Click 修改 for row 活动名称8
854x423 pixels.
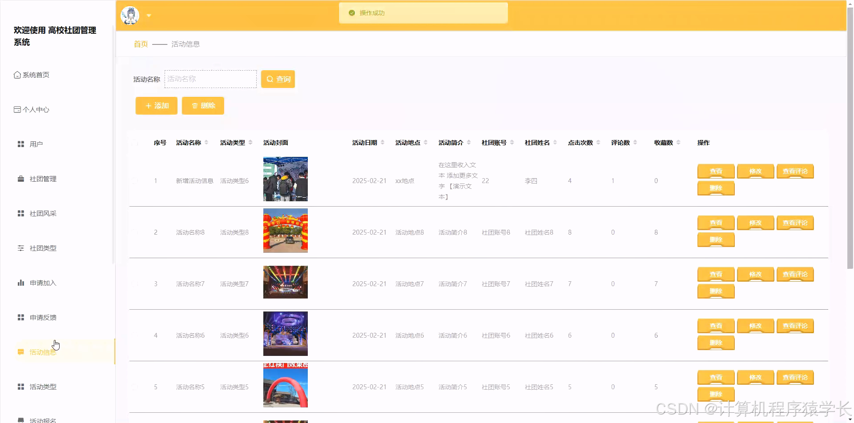pyautogui.click(x=756, y=223)
